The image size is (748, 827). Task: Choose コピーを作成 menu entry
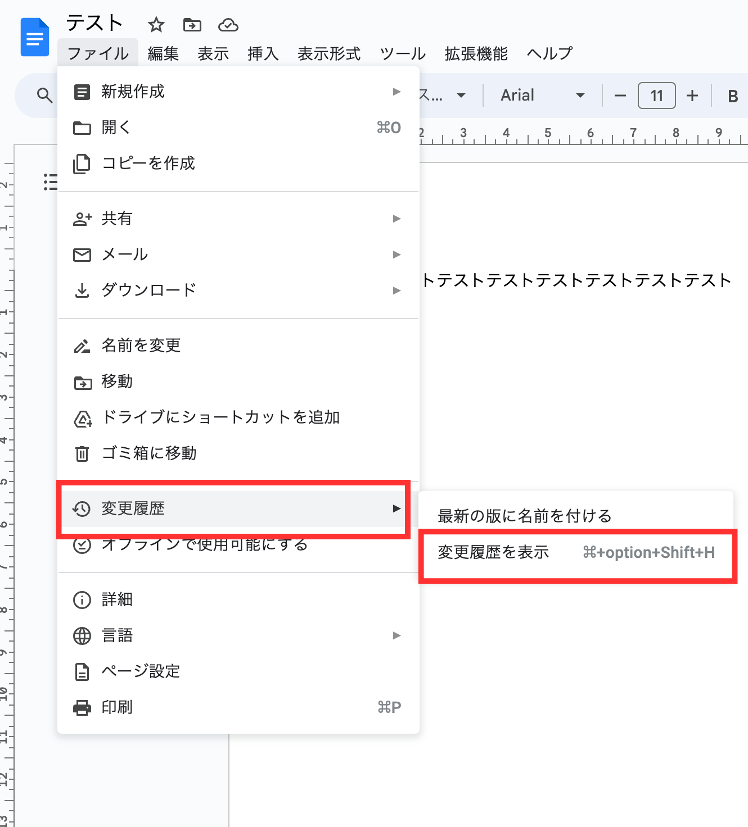click(238, 163)
